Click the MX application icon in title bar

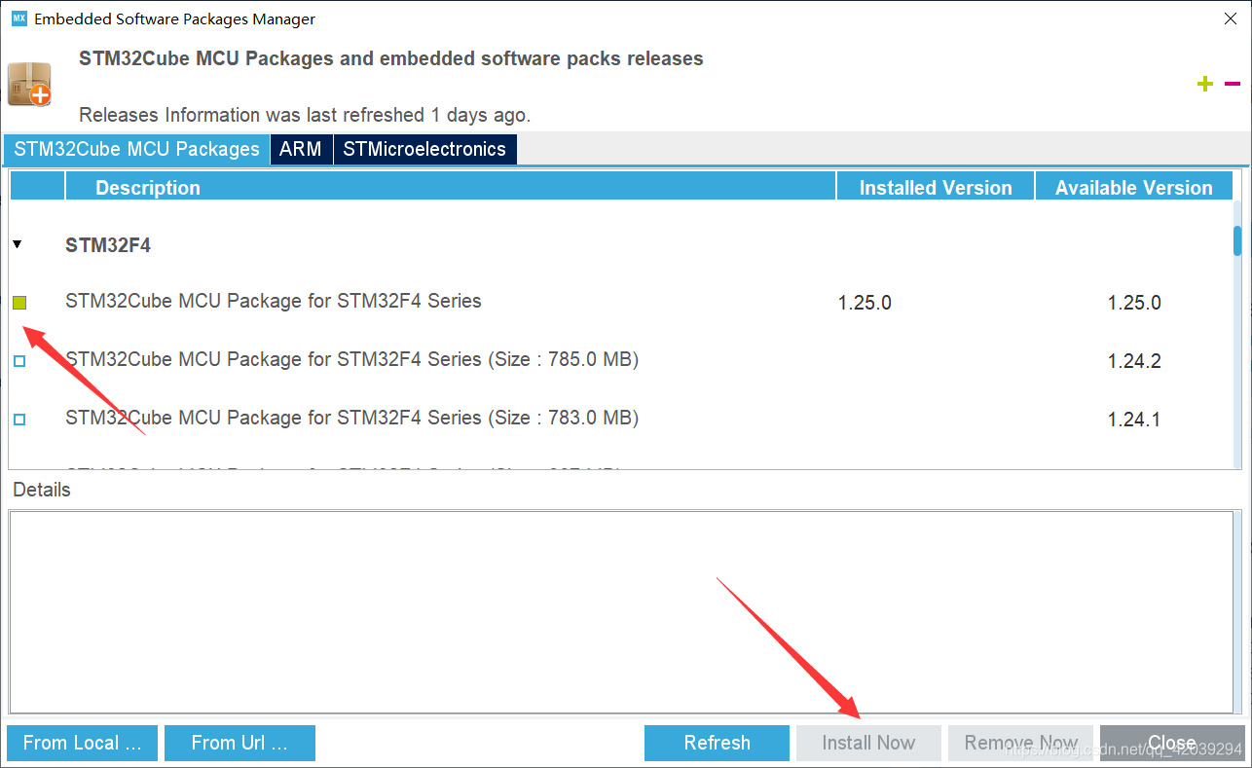[x=18, y=18]
